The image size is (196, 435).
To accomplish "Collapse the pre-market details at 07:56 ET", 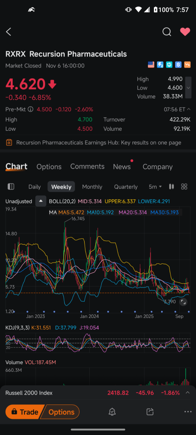I will [x=177, y=109].
